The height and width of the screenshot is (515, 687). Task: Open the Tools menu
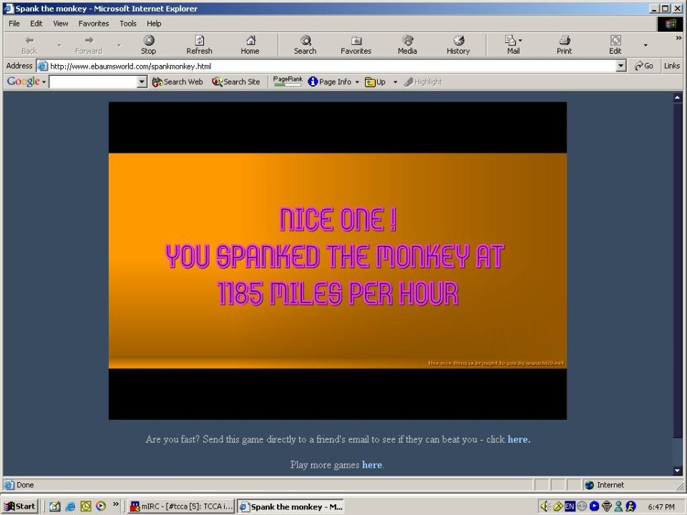pyautogui.click(x=128, y=24)
